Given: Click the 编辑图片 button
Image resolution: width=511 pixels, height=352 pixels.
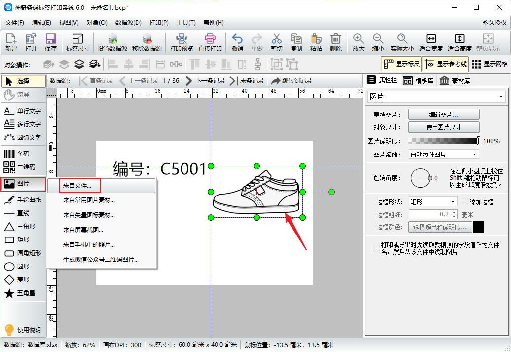Looking at the screenshot, I should [443, 114].
